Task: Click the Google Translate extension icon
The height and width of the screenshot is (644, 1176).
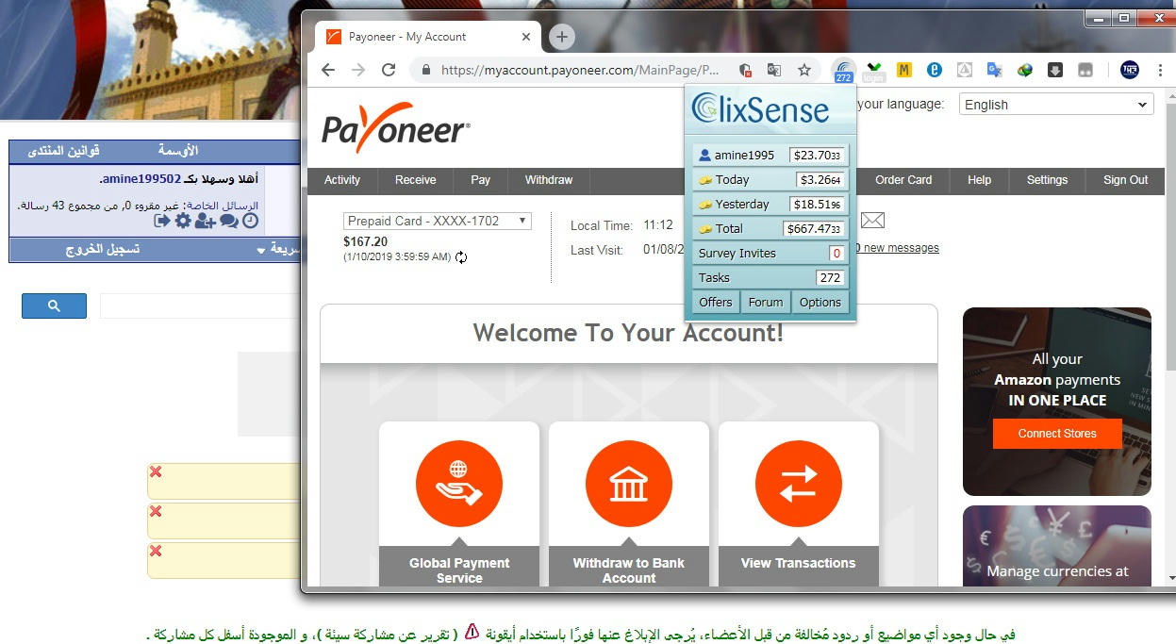Action: (994, 70)
